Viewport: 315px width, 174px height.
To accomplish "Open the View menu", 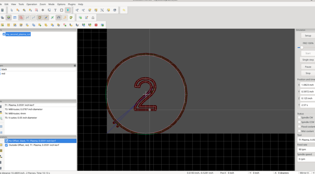I will [13, 4].
